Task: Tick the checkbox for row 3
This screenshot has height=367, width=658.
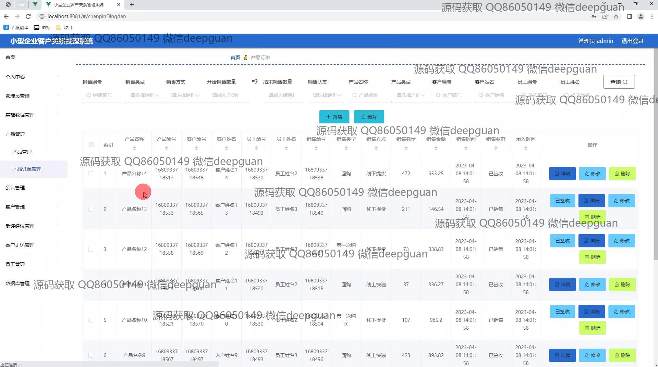Action: click(91, 249)
